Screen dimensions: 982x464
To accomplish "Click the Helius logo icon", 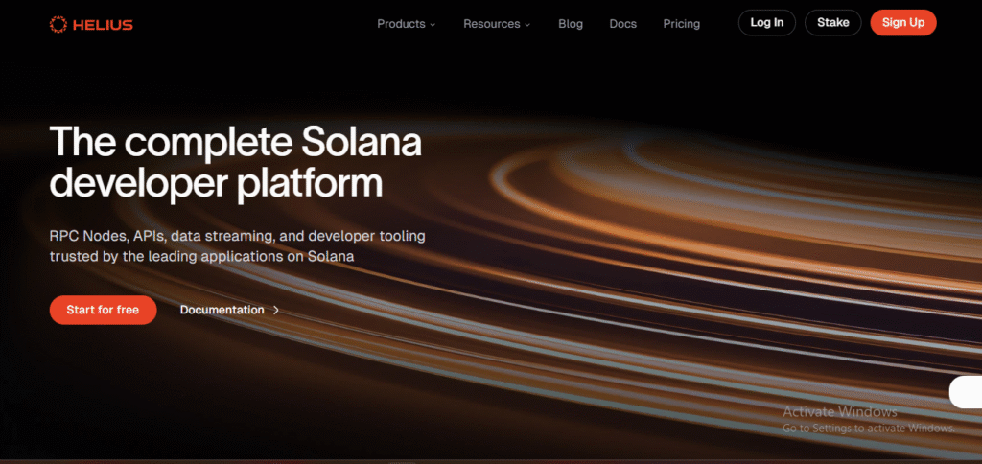I will [x=58, y=24].
